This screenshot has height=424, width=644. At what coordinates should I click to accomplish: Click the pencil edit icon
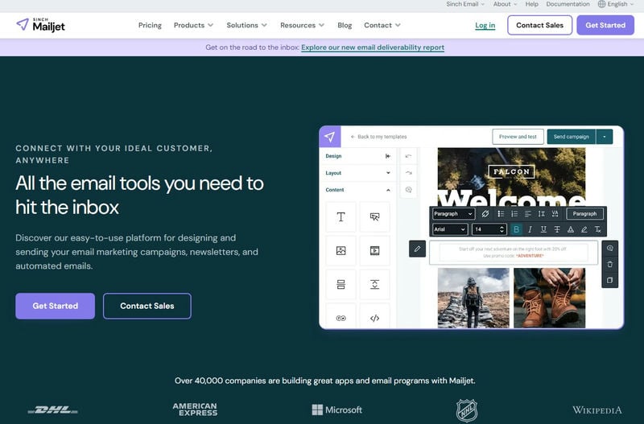point(417,249)
